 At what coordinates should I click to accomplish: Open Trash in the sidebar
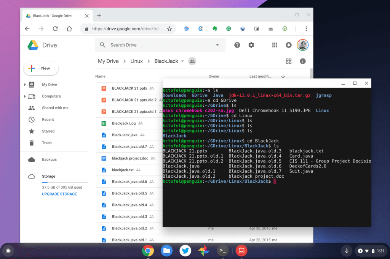(x=47, y=143)
